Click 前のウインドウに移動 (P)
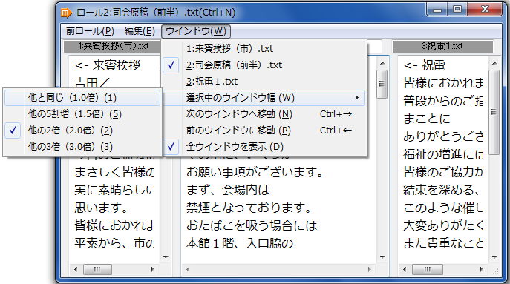510x284 pixels. click(x=264, y=130)
